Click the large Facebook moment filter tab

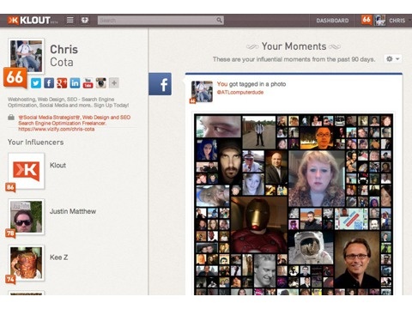pos(160,84)
